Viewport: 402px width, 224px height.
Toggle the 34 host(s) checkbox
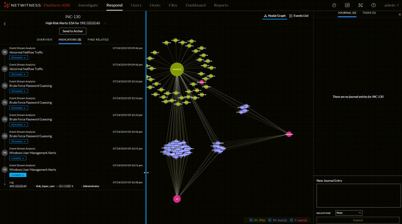tap(270, 220)
